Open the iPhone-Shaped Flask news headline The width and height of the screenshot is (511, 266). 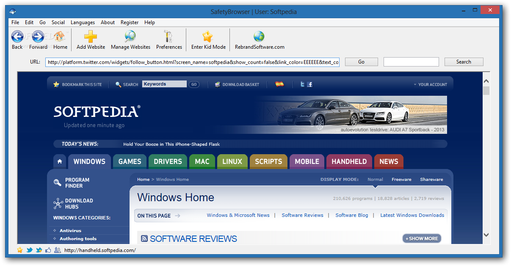[171, 144]
